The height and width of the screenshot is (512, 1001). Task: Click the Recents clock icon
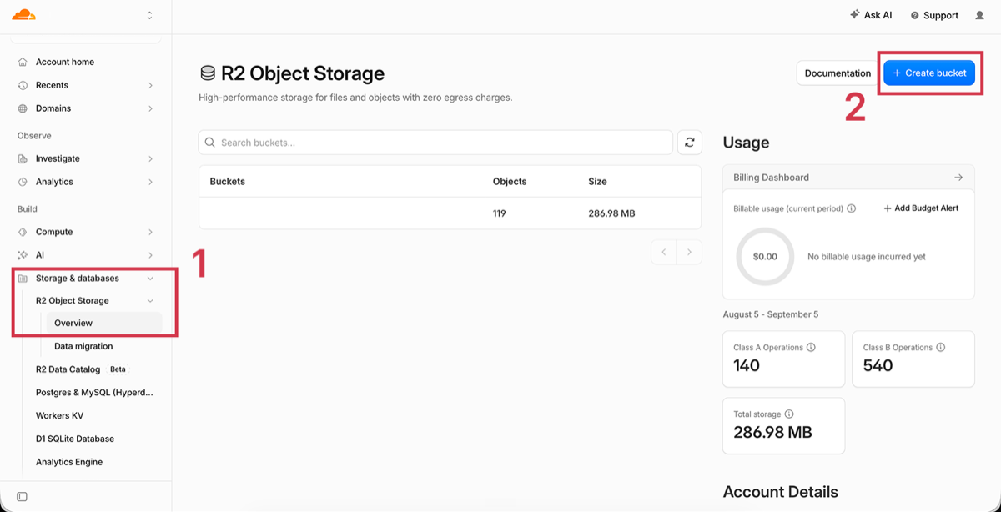(23, 85)
